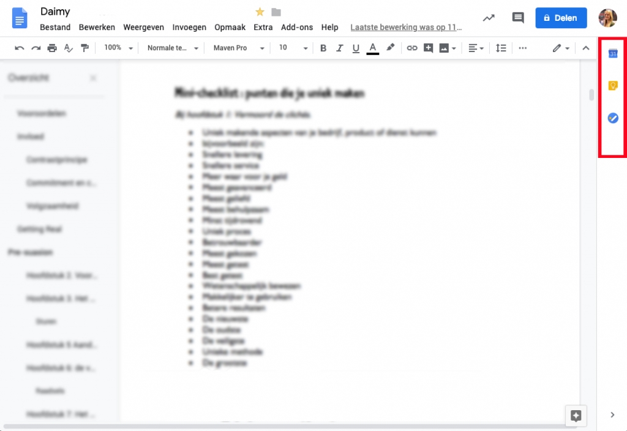
Task: Click the add comment icon
Action: click(x=428, y=48)
